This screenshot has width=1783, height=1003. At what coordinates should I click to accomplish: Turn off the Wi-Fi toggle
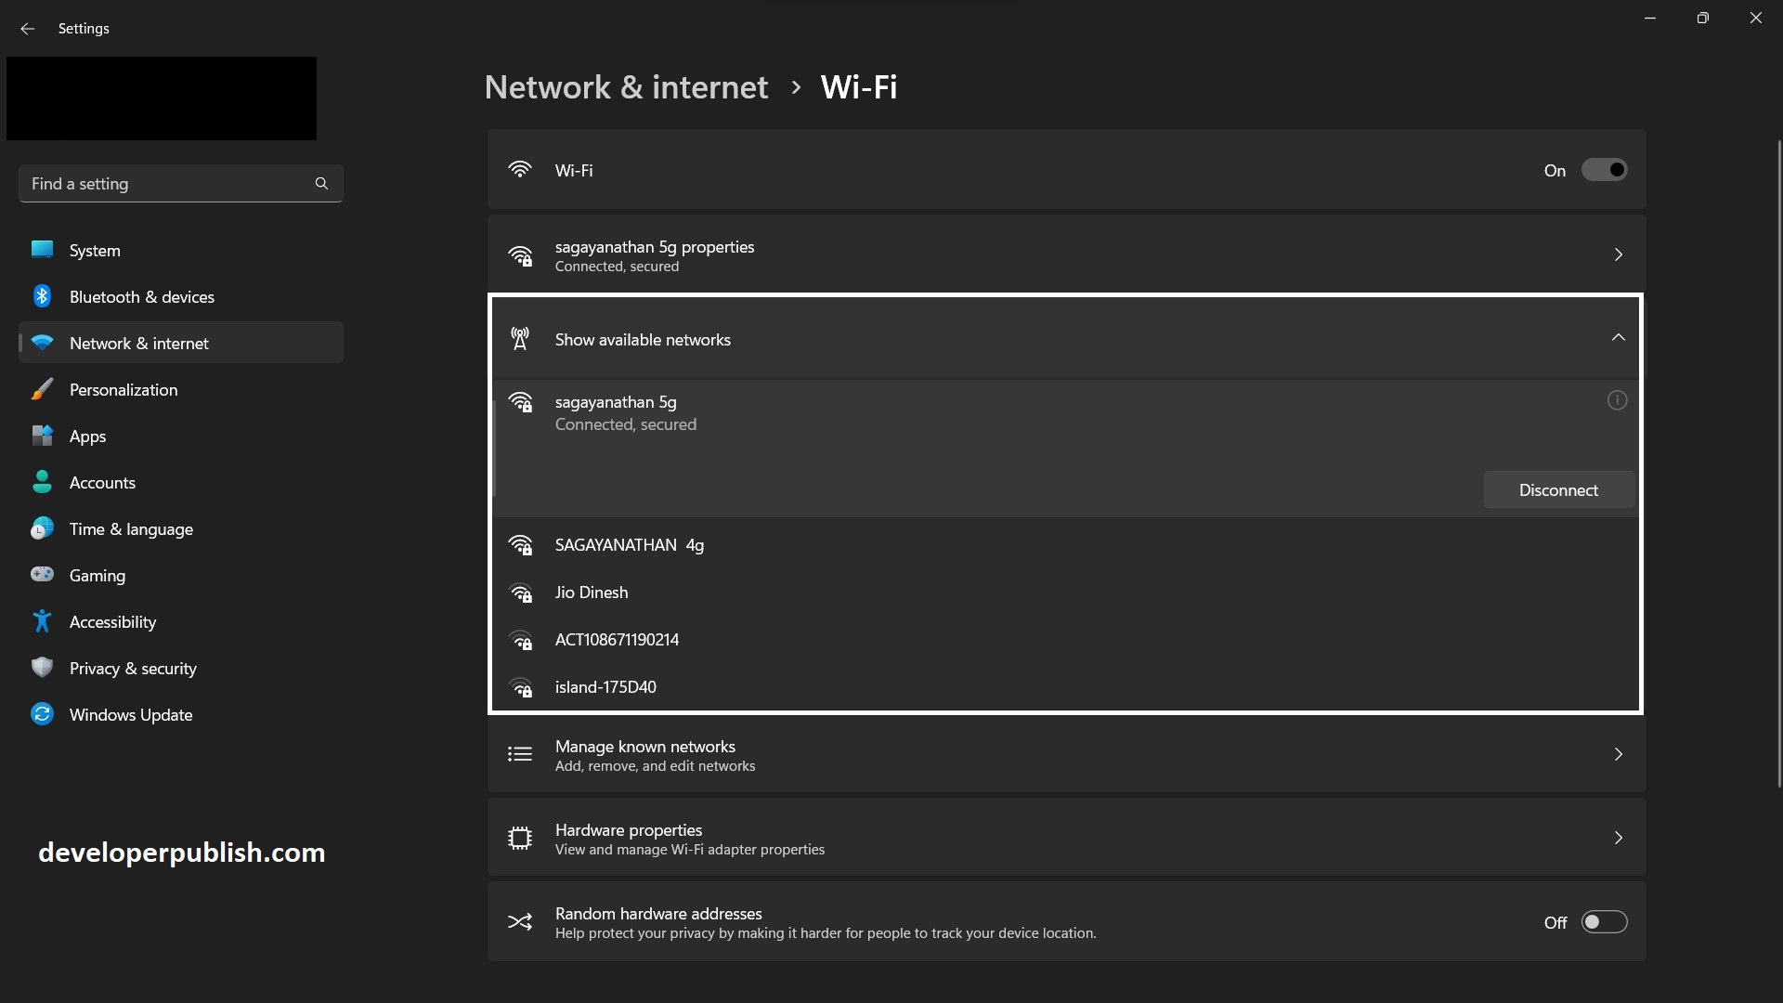[x=1604, y=169]
